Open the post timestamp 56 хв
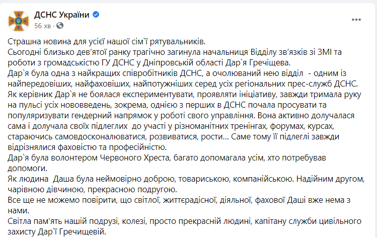 point(42,26)
